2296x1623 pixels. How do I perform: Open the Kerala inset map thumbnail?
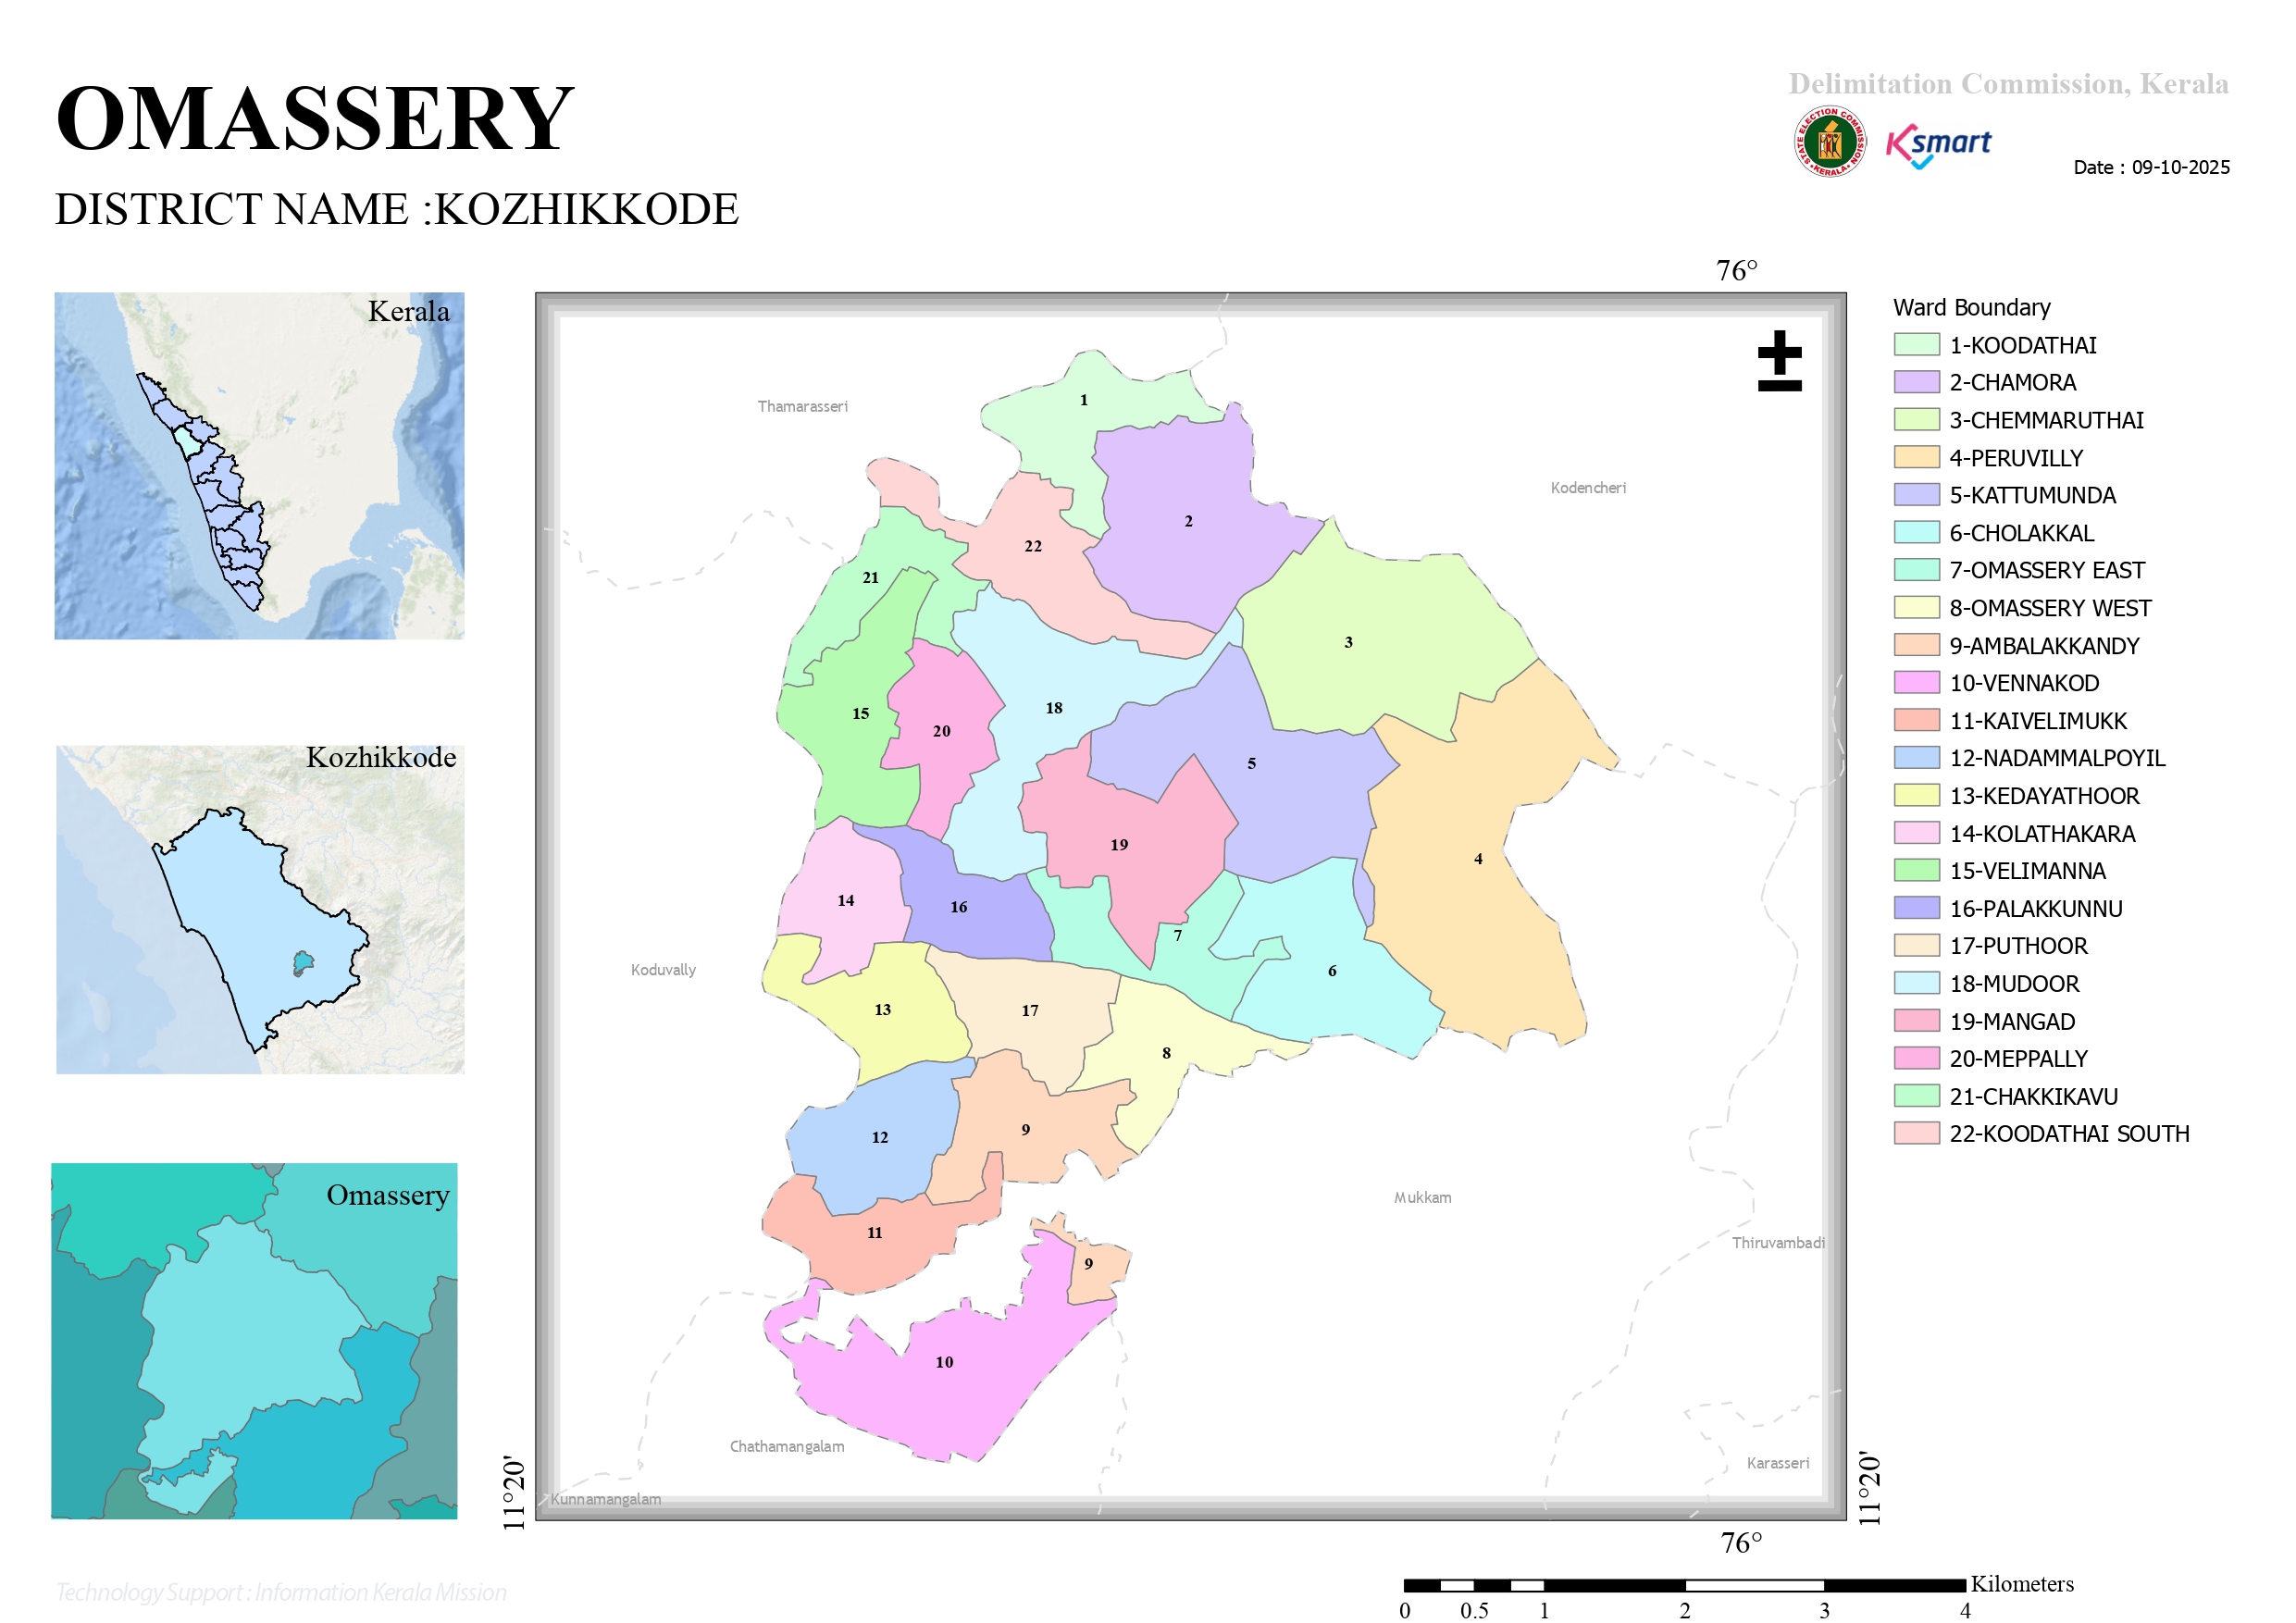pos(259,466)
